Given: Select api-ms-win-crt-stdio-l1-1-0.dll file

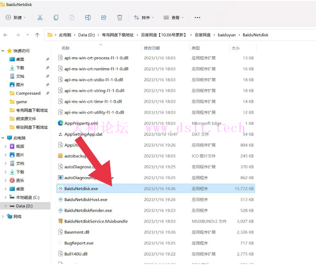Looking at the screenshot, I should click(x=156, y=79).
